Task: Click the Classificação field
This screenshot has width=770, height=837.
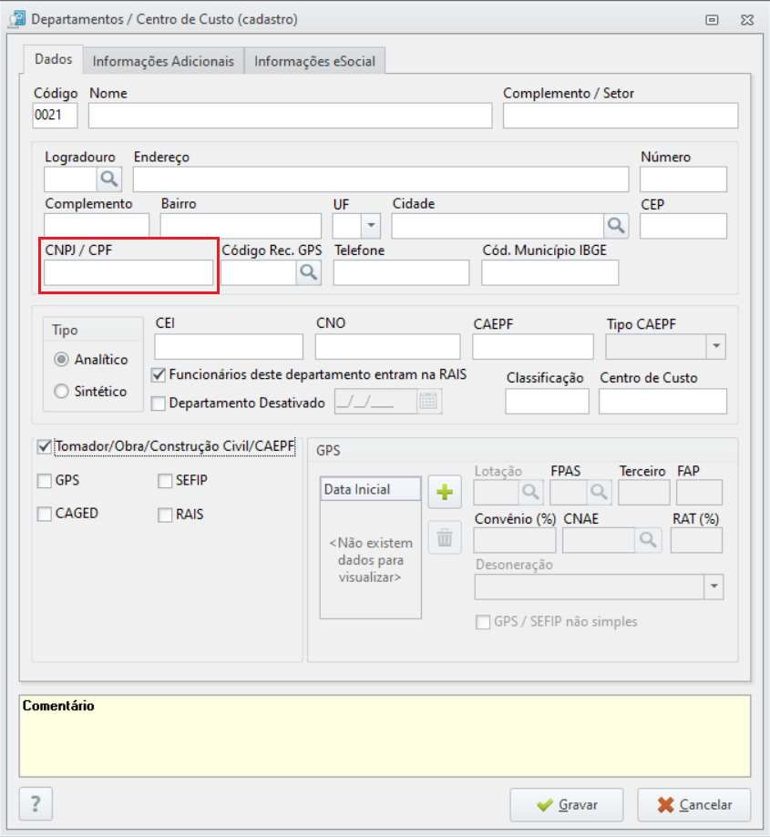Action: pyautogui.click(x=548, y=402)
